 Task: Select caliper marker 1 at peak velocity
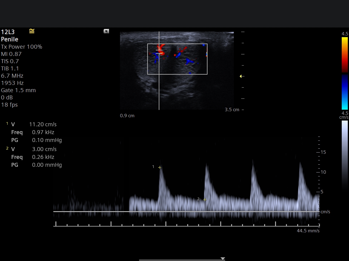pos(160,167)
